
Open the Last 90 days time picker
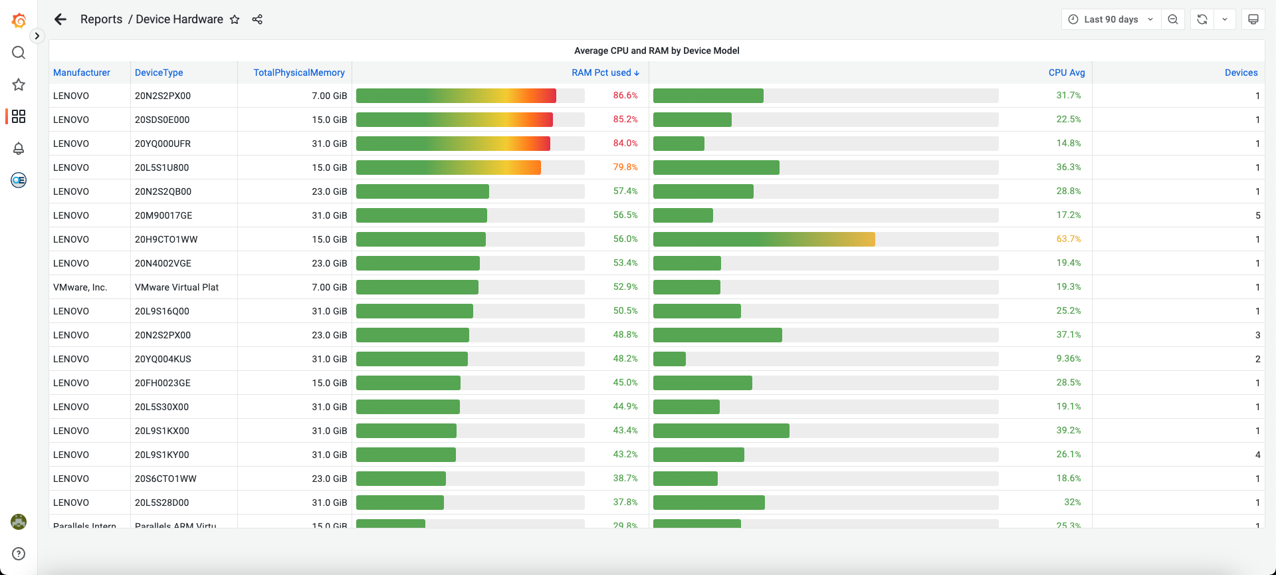(1111, 19)
